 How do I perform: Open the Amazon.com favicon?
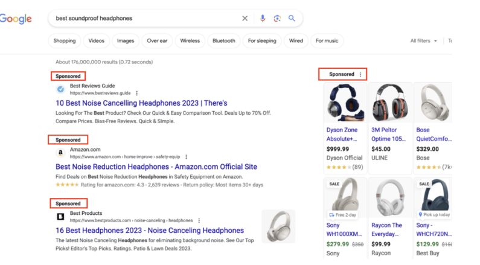[x=60, y=153]
